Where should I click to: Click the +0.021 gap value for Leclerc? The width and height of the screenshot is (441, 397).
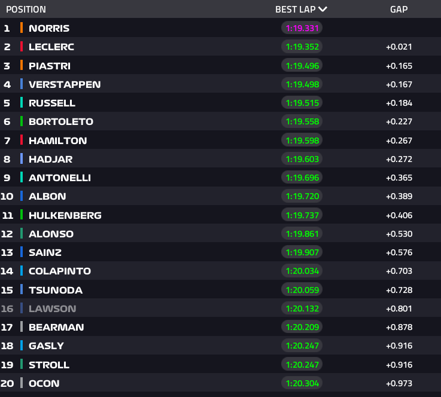pyautogui.click(x=399, y=47)
